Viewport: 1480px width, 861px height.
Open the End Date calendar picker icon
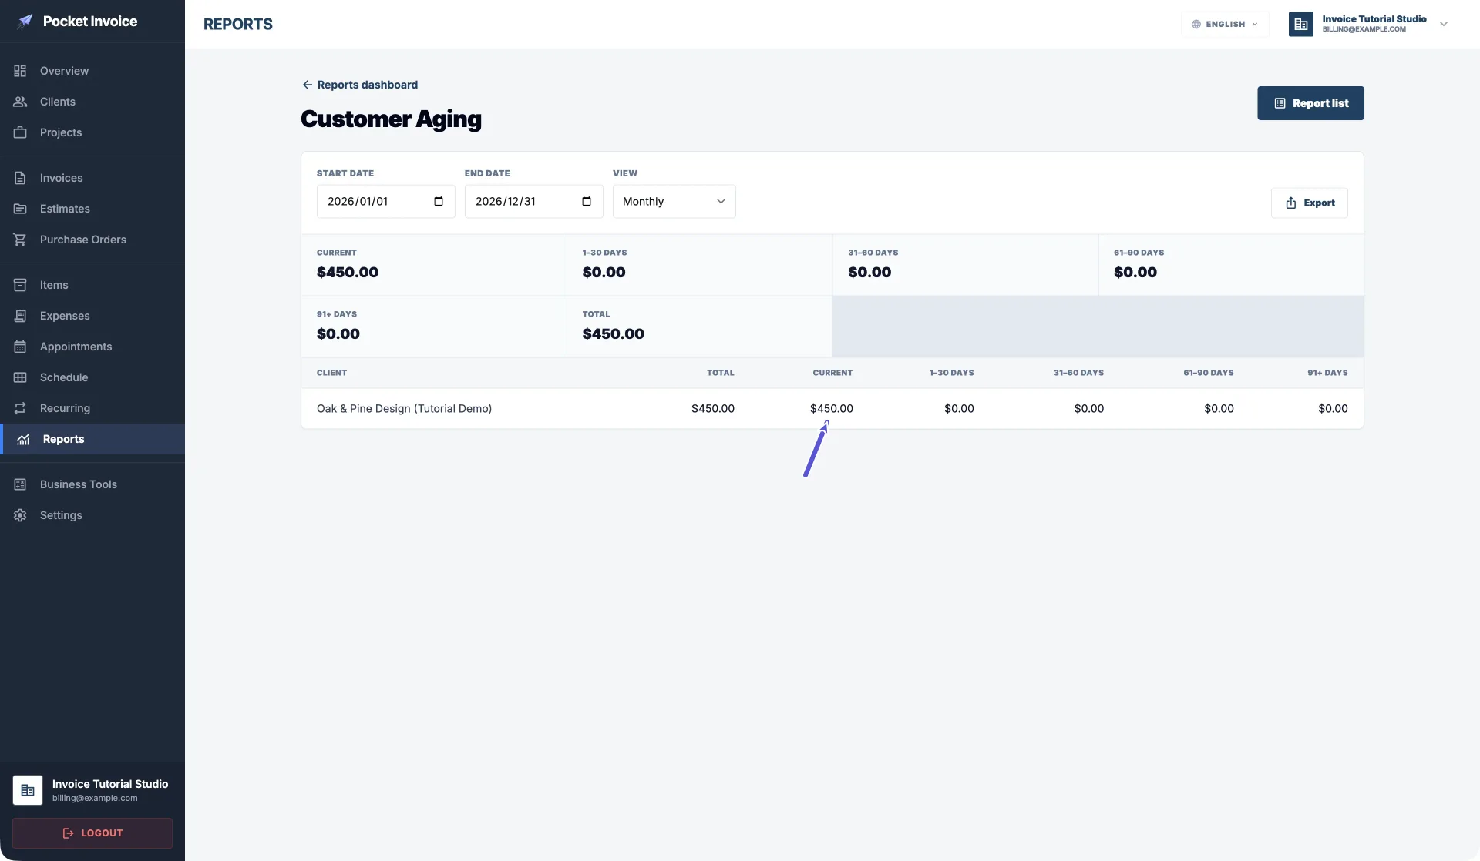pyautogui.click(x=587, y=201)
